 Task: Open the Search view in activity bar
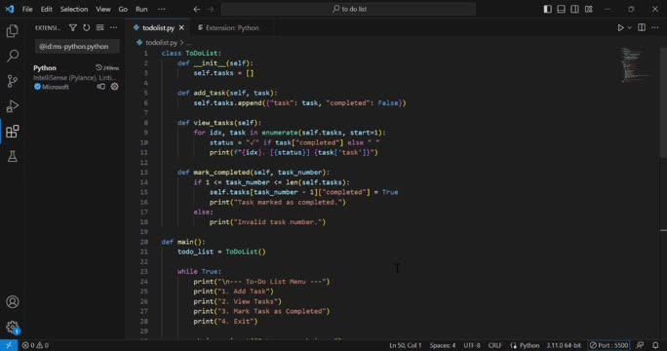click(x=13, y=56)
